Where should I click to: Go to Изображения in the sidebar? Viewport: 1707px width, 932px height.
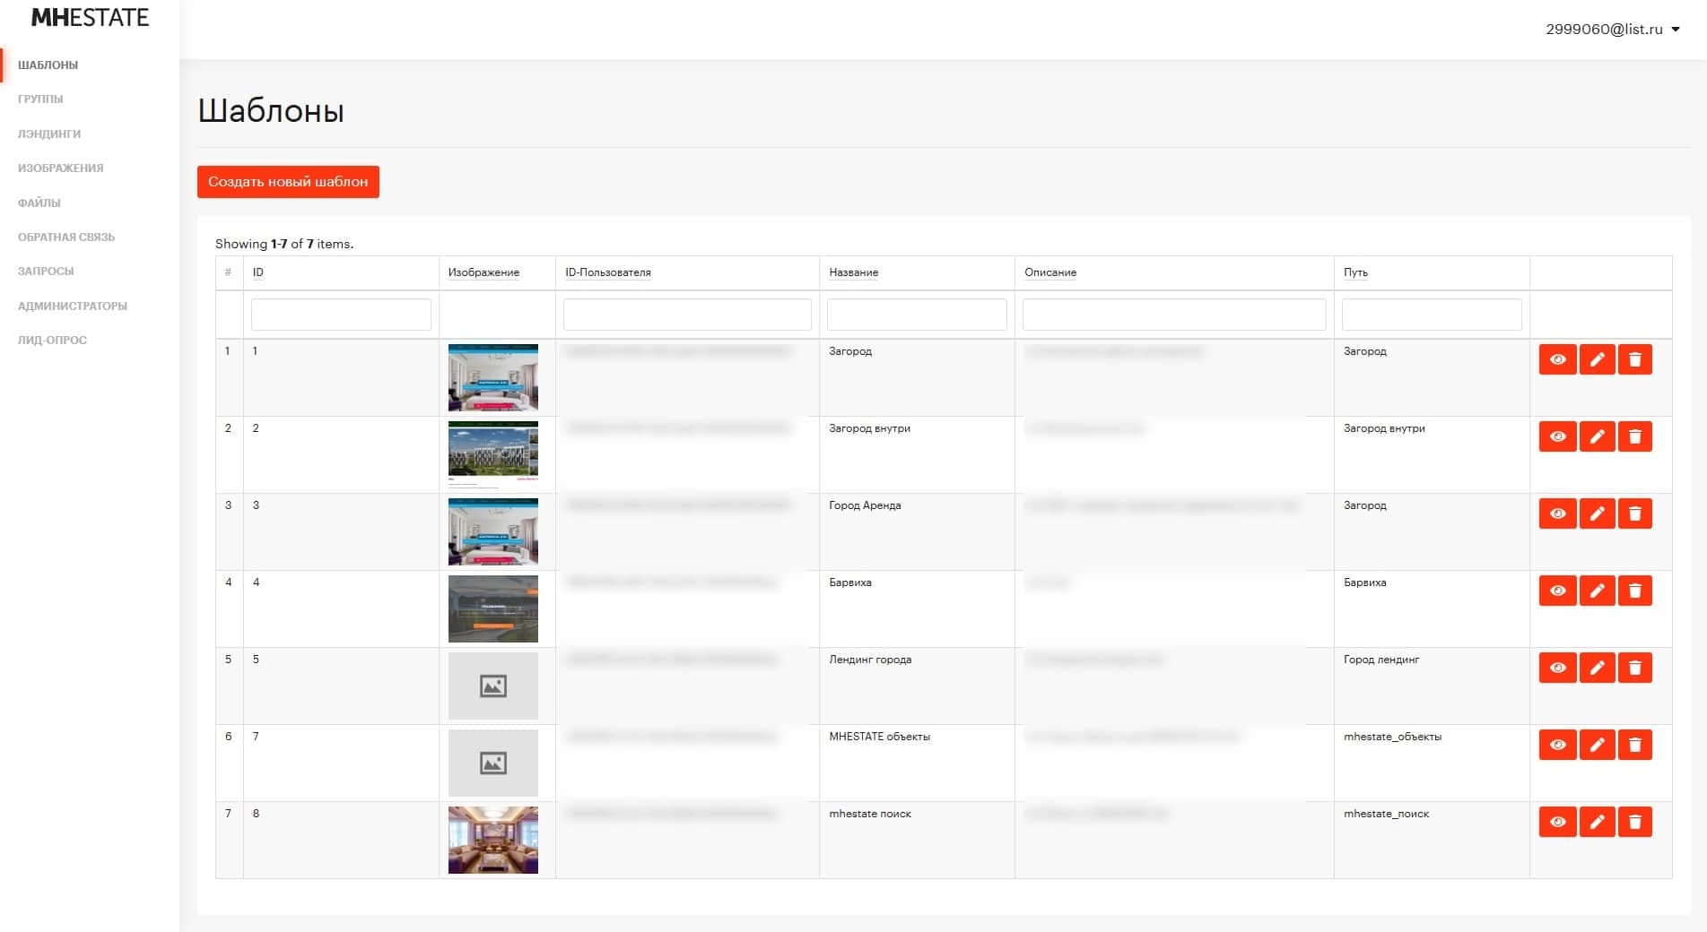[x=60, y=168]
